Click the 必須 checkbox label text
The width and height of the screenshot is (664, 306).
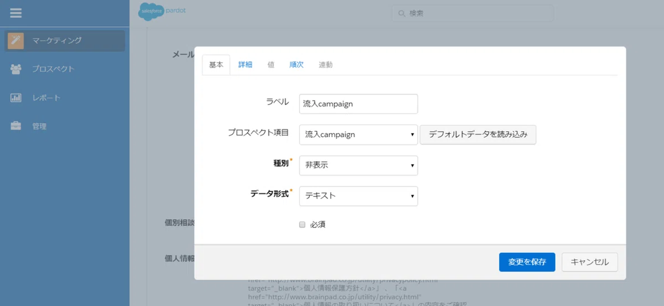click(317, 225)
